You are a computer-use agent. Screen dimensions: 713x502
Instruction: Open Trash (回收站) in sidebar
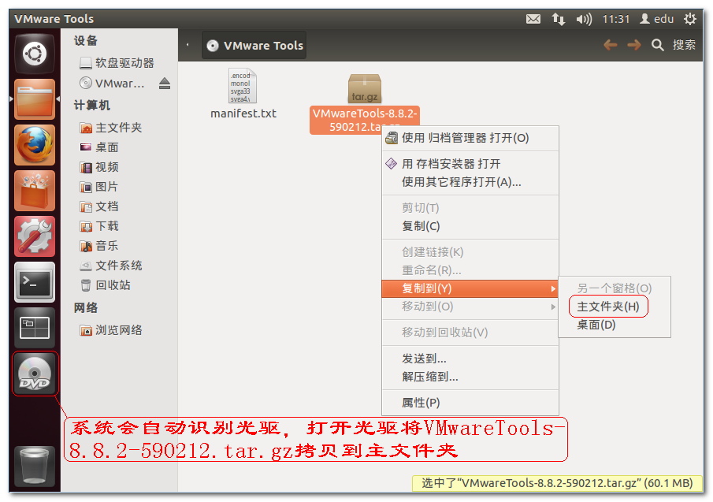(x=105, y=285)
